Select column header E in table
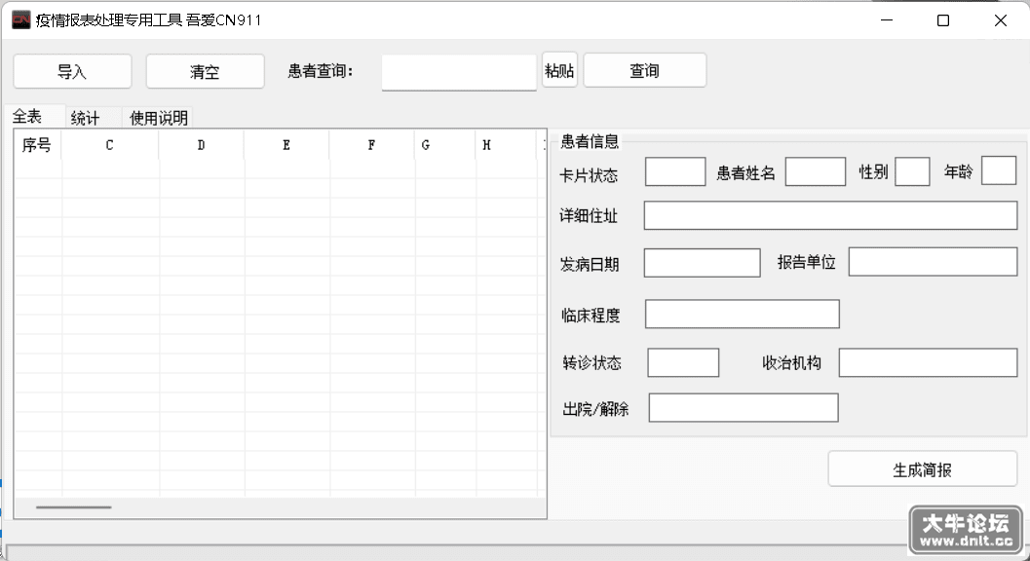Screen dimensions: 1030x561 click(286, 144)
